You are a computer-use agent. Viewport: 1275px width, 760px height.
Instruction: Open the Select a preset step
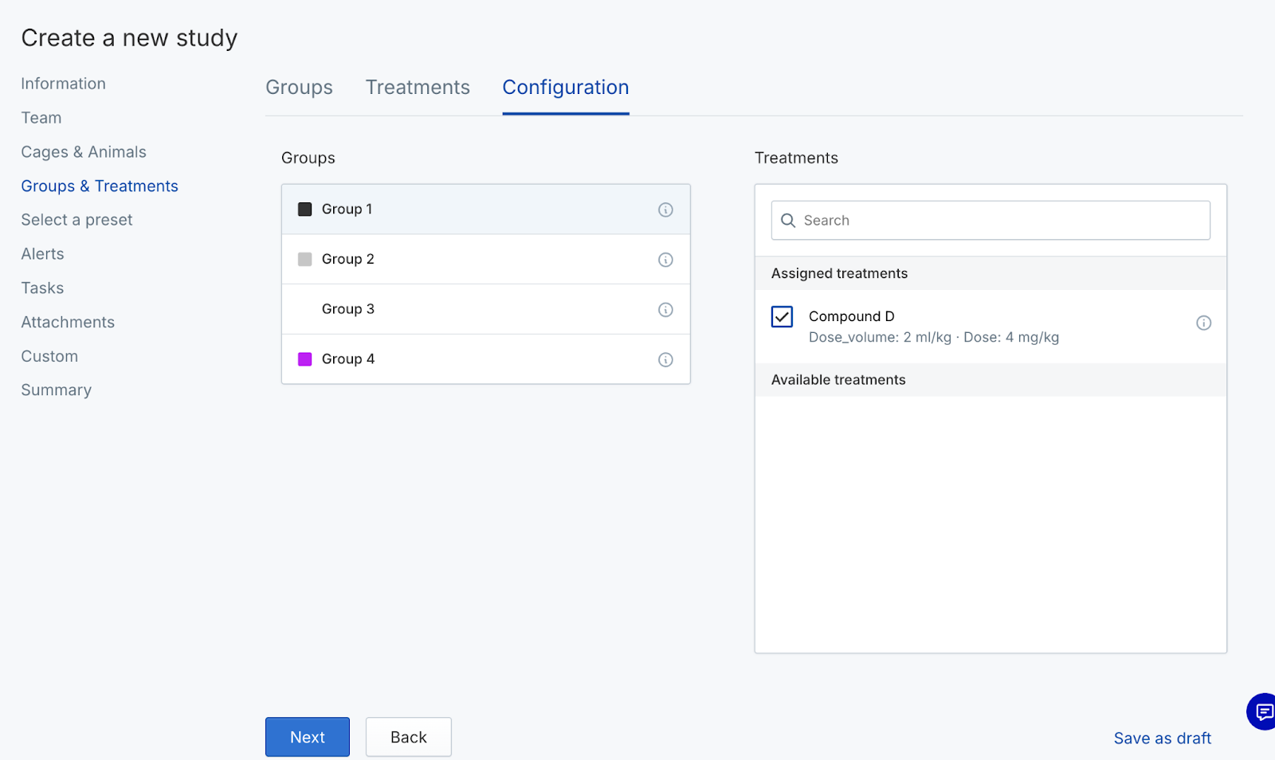[76, 220]
